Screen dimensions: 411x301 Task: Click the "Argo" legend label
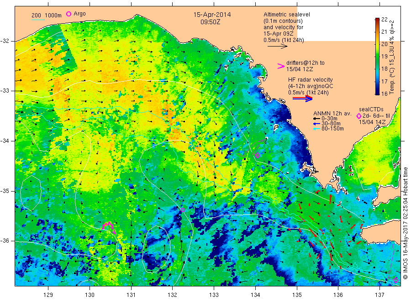click(79, 14)
